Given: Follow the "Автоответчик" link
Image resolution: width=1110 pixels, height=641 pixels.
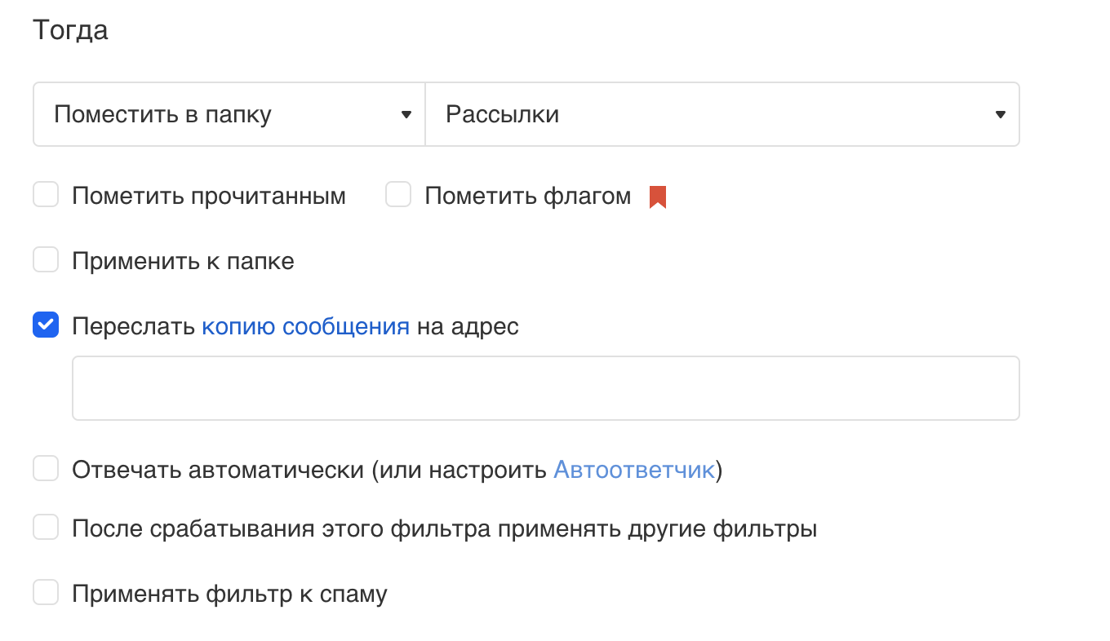Looking at the screenshot, I should (633, 471).
